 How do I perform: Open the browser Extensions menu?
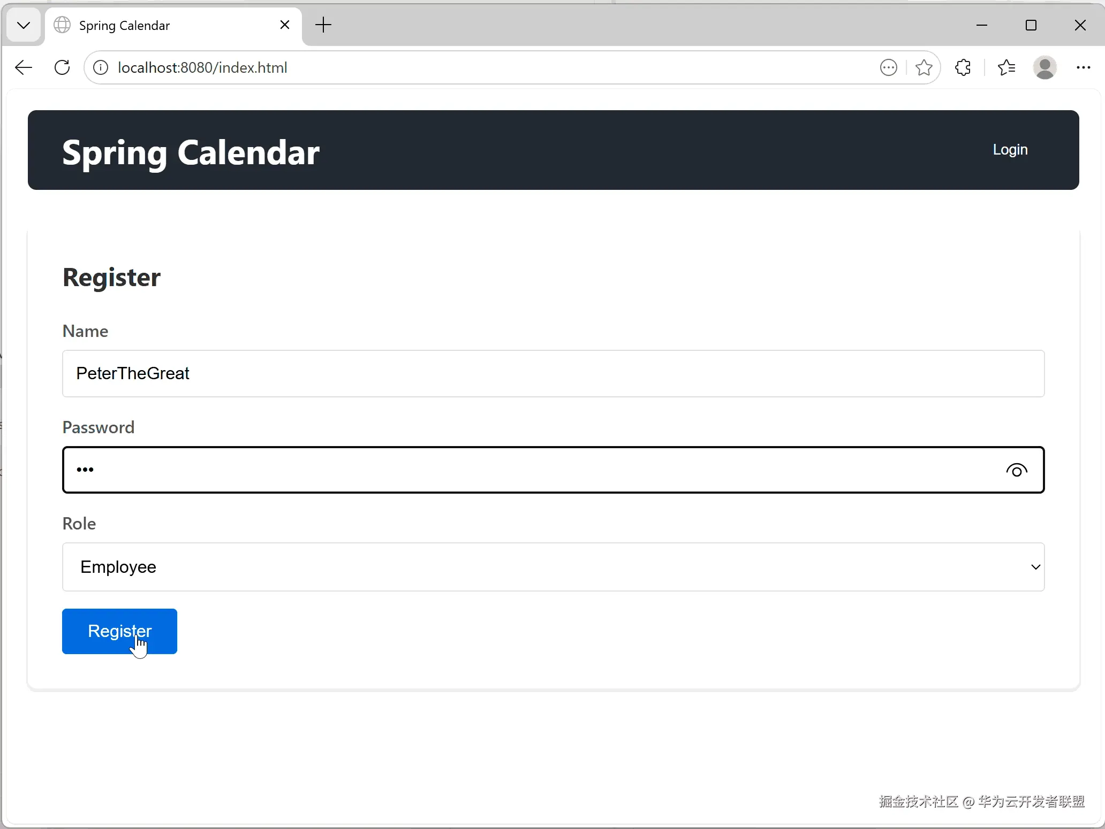[963, 67]
